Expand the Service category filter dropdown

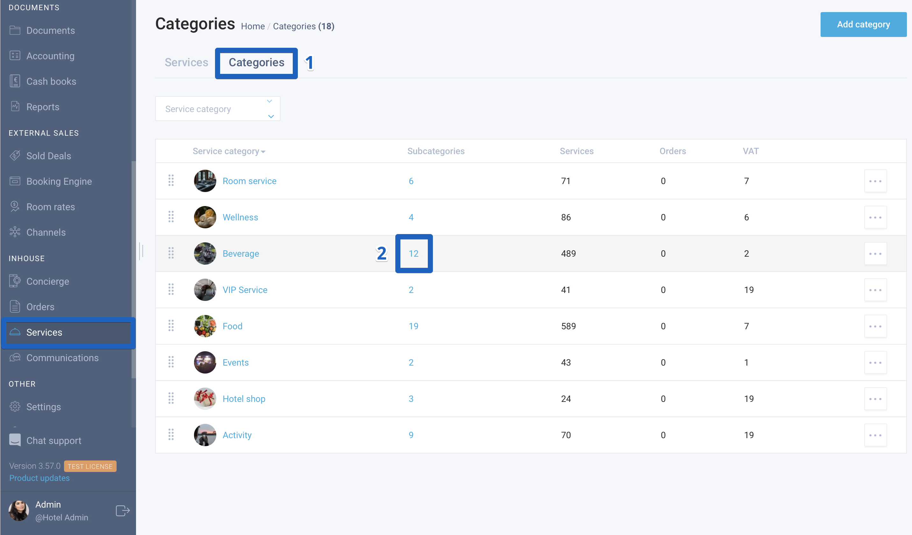(x=218, y=109)
